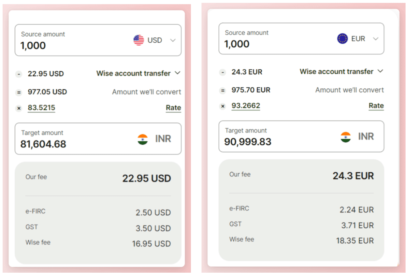Click the multiply icon beside rate 93.2662
The image size is (406, 273).
click(x=223, y=106)
